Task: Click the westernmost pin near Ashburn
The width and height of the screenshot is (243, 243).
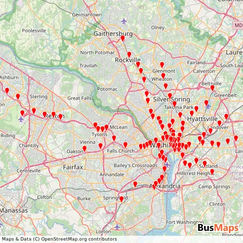Action: (x=7, y=90)
